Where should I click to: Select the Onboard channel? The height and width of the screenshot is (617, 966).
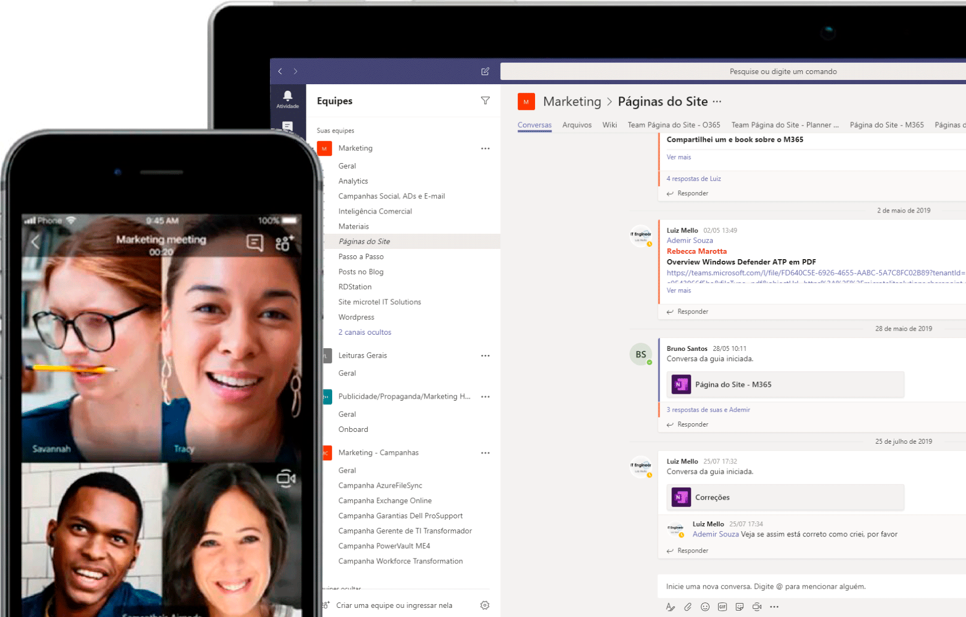coord(353,429)
